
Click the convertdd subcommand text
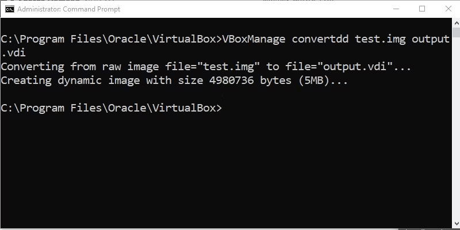(x=320, y=39)
